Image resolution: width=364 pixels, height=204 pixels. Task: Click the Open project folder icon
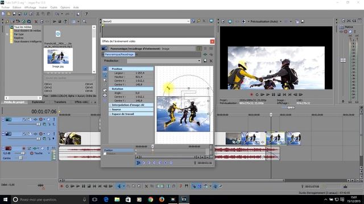click(9, 14)
